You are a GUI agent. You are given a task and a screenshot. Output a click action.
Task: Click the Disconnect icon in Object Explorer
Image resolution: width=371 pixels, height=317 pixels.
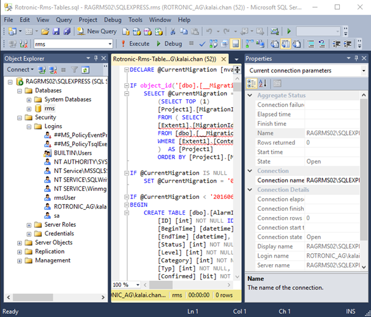53,70
